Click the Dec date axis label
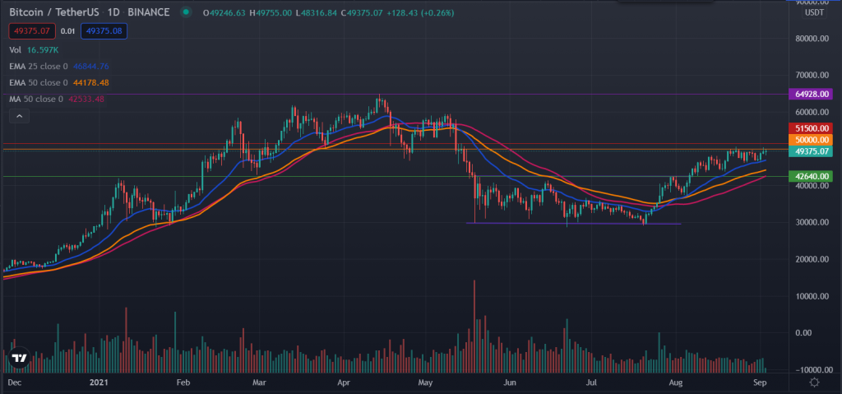The height and width of the screenshot is (394, 842). coord(15,382)
